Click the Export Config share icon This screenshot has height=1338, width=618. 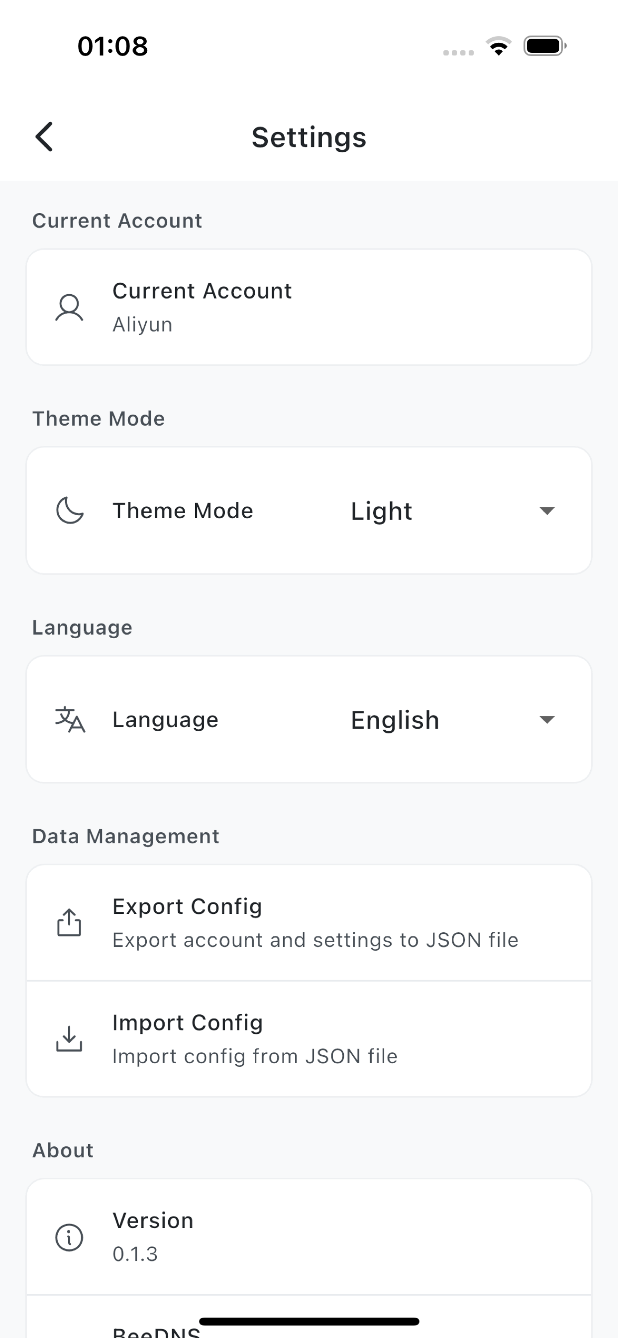point(69,922)
